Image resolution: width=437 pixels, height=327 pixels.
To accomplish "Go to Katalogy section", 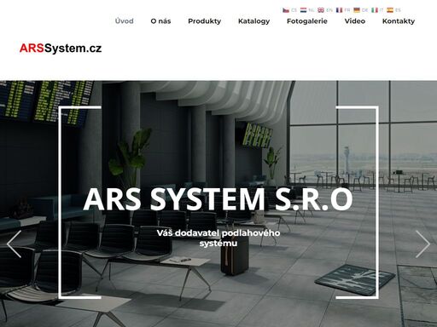I will [253, 21].
